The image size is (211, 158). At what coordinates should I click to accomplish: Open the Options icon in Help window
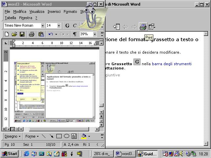(152, 27)
